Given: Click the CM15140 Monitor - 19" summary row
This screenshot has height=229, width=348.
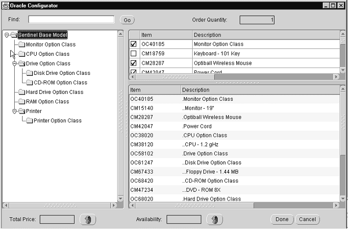Looking at the screenshot, I should point(234,108).
